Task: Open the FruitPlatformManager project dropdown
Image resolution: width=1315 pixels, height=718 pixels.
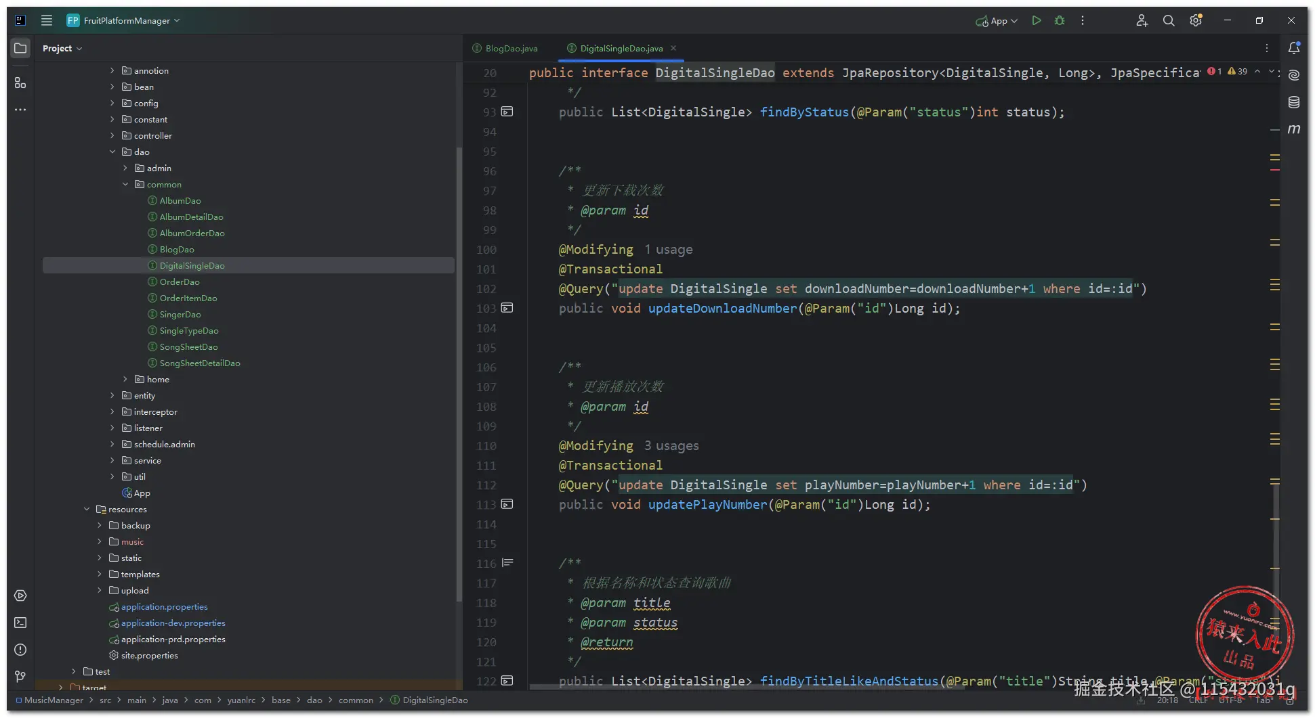Action: pos(123,20)
